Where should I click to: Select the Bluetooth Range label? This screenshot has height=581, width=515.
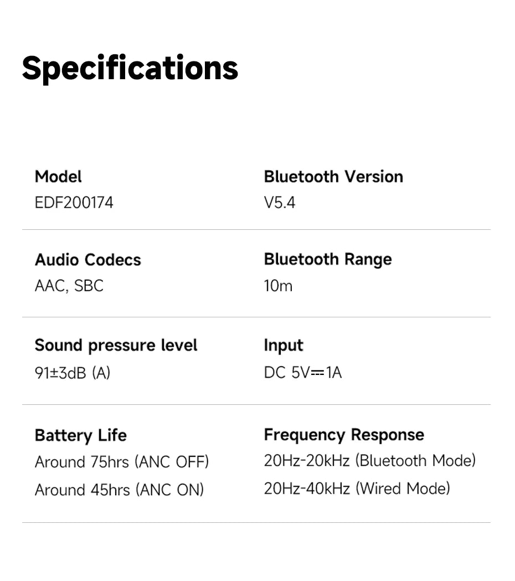pos(327,259)
